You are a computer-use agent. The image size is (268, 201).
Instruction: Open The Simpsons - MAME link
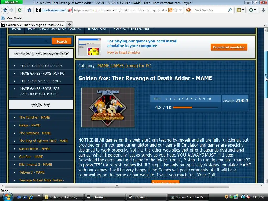pos(35,133)
